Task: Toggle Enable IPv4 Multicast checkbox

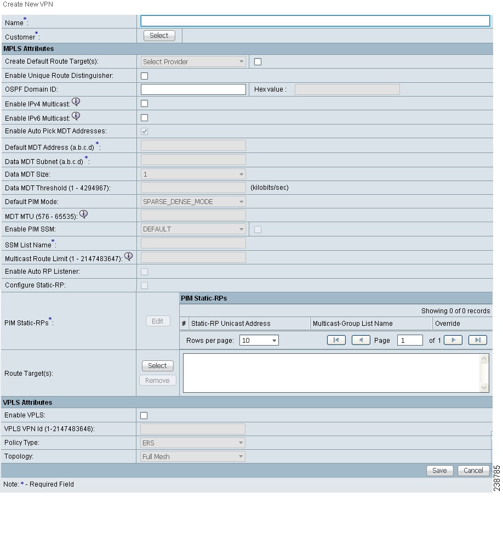Action: coord(144,104)
